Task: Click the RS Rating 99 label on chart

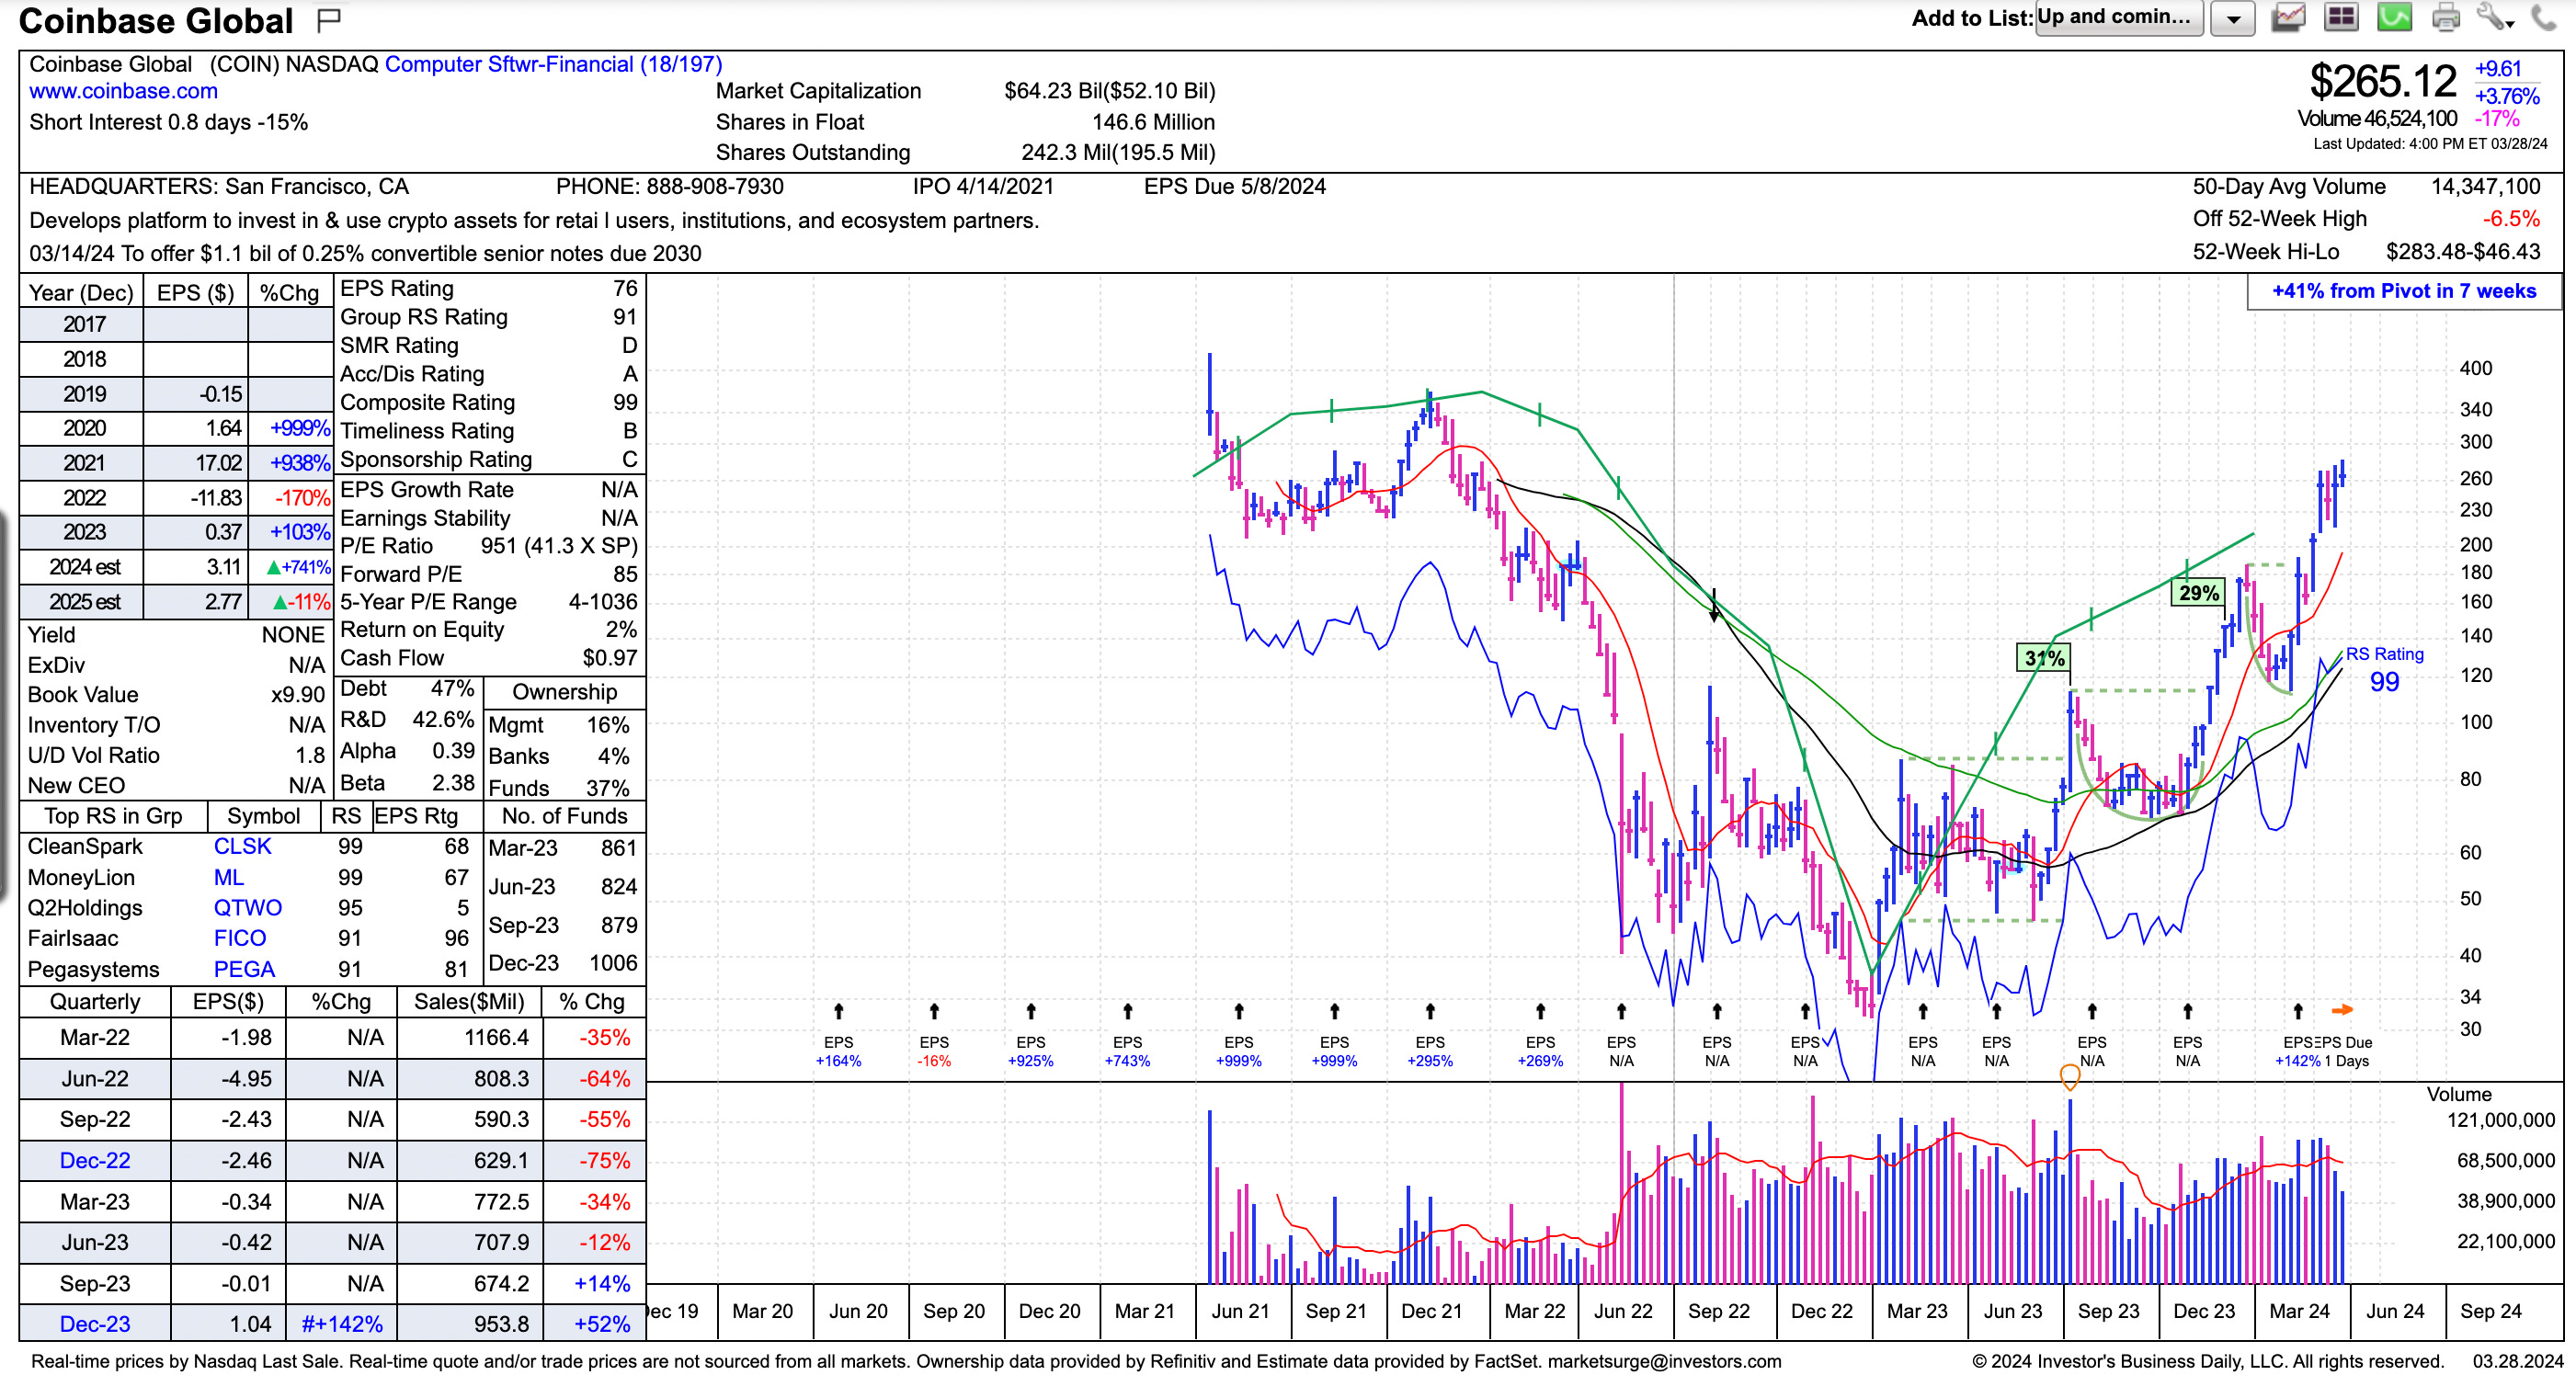Action: (2384, 669)
